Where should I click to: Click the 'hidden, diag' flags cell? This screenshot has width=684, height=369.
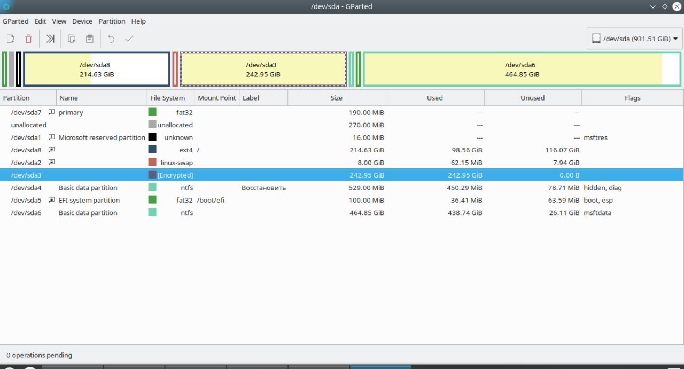pyautogui.click(x=603, y=188)
